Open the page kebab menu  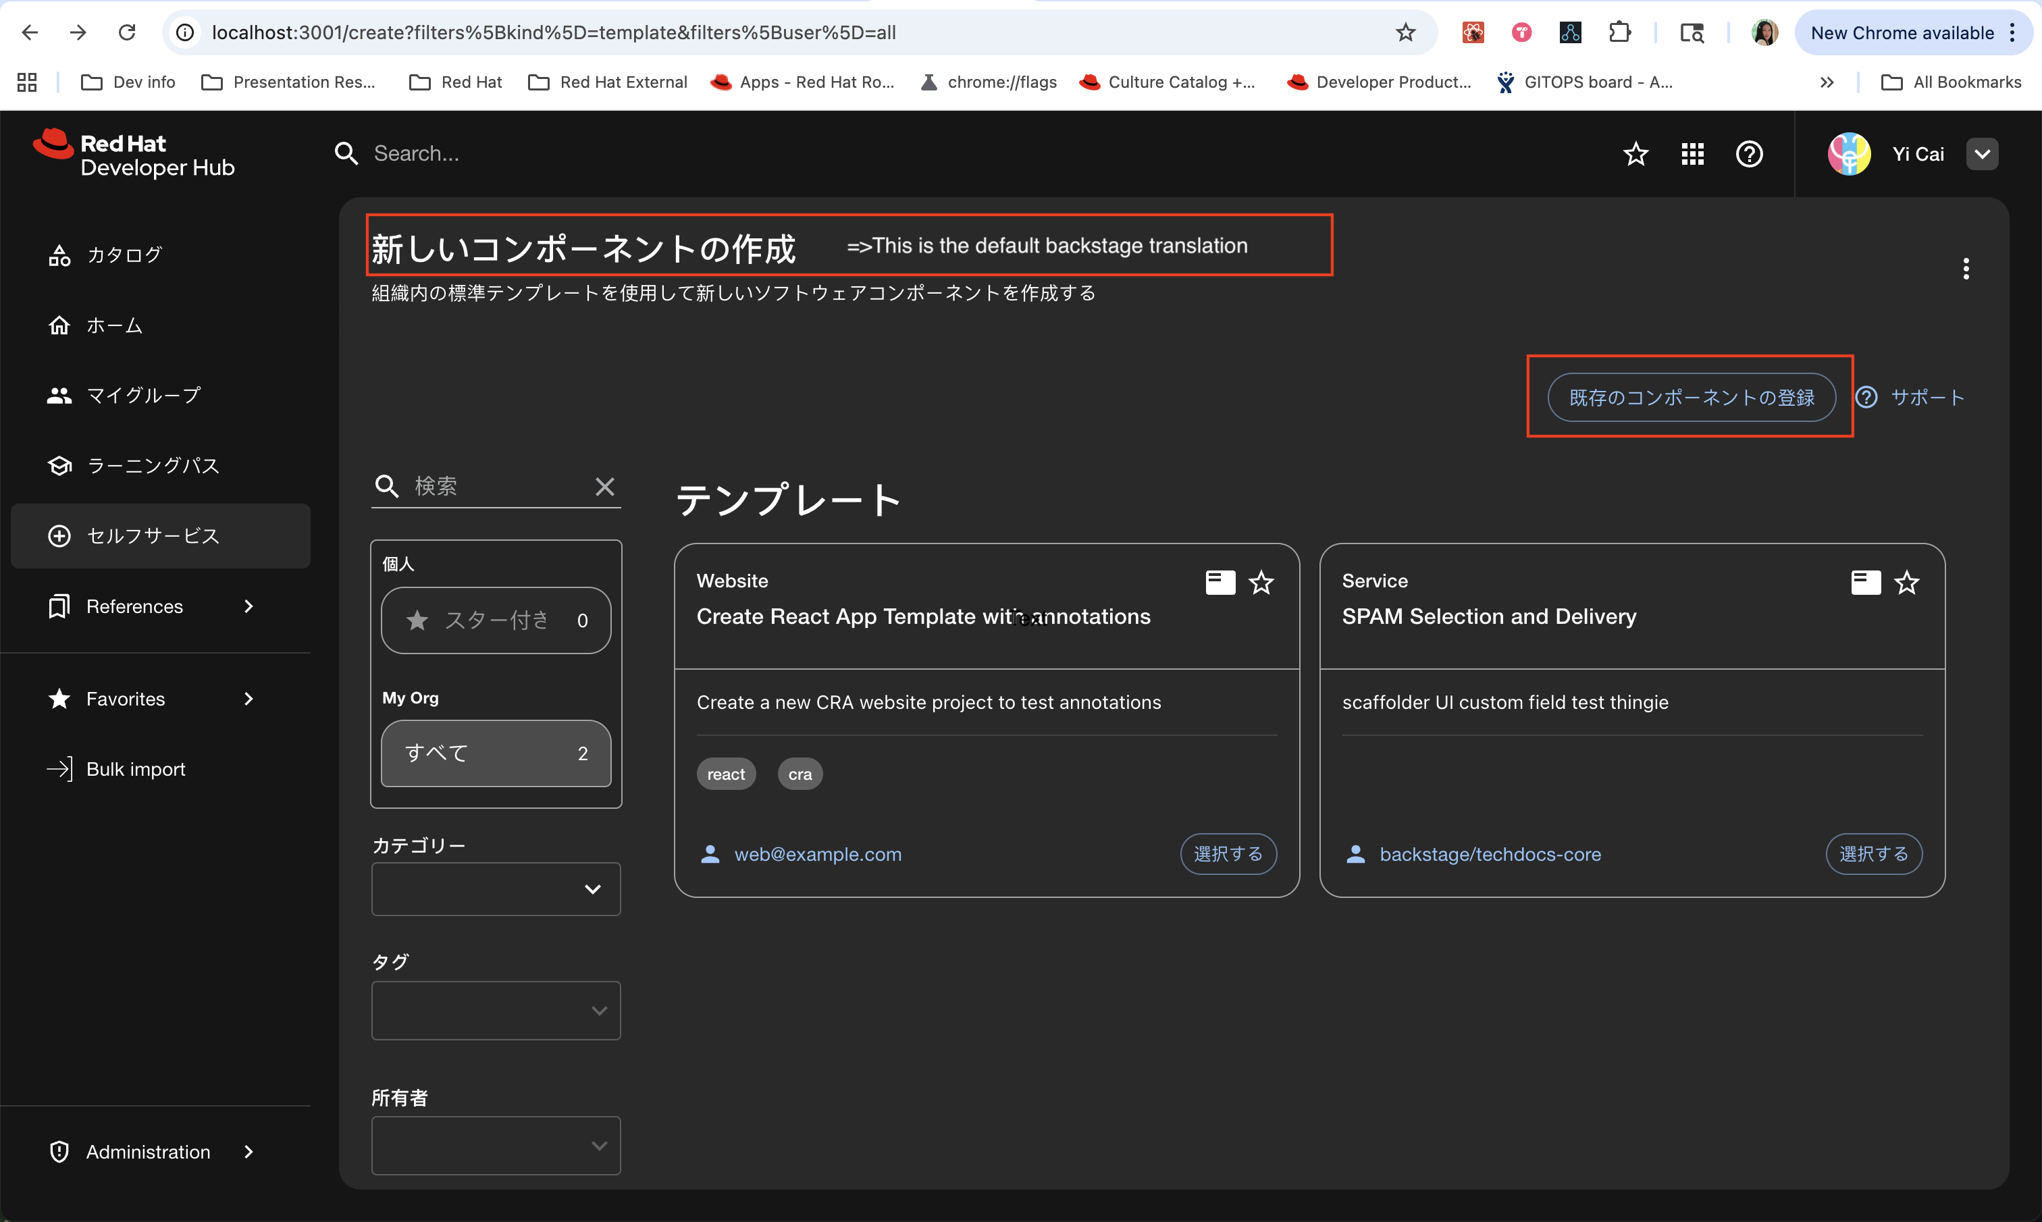point(1966,269)
